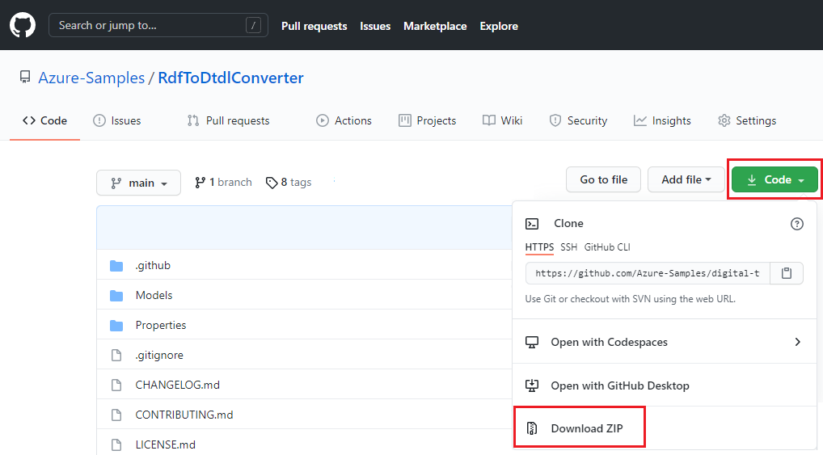The height and width of the screenshot is (455, 823).
Task: Click the slash shortcut key icon in search
Action: point(253,25)
